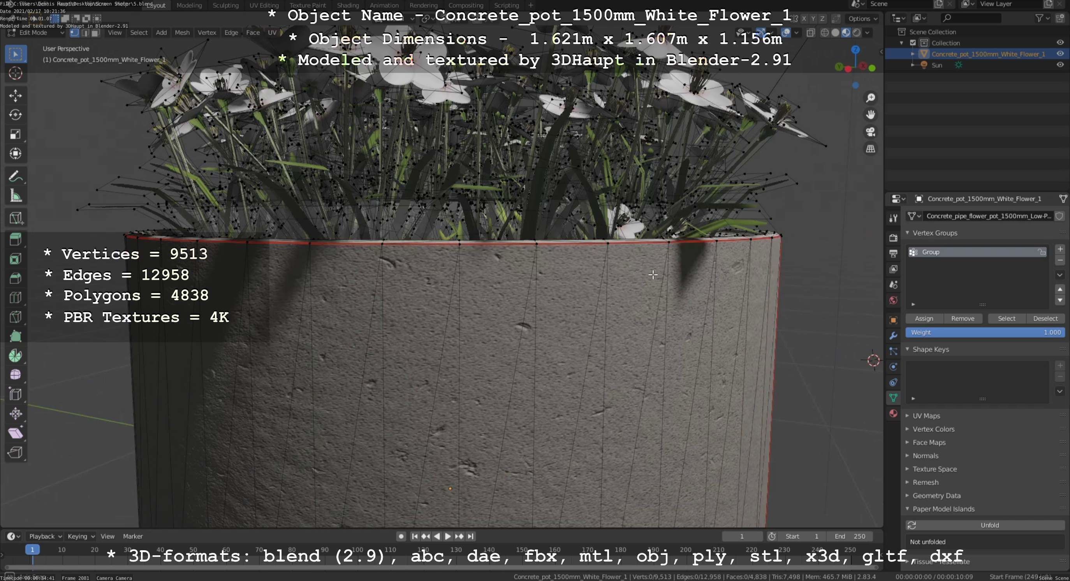The height and width of the screenshot is (581, 1070).
Task: Open the World properties tab
Action: tap(893, 300)
